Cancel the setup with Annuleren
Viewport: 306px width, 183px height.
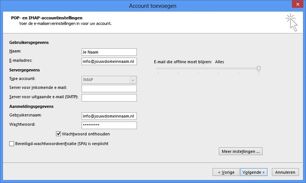click(x=285, y=172)
